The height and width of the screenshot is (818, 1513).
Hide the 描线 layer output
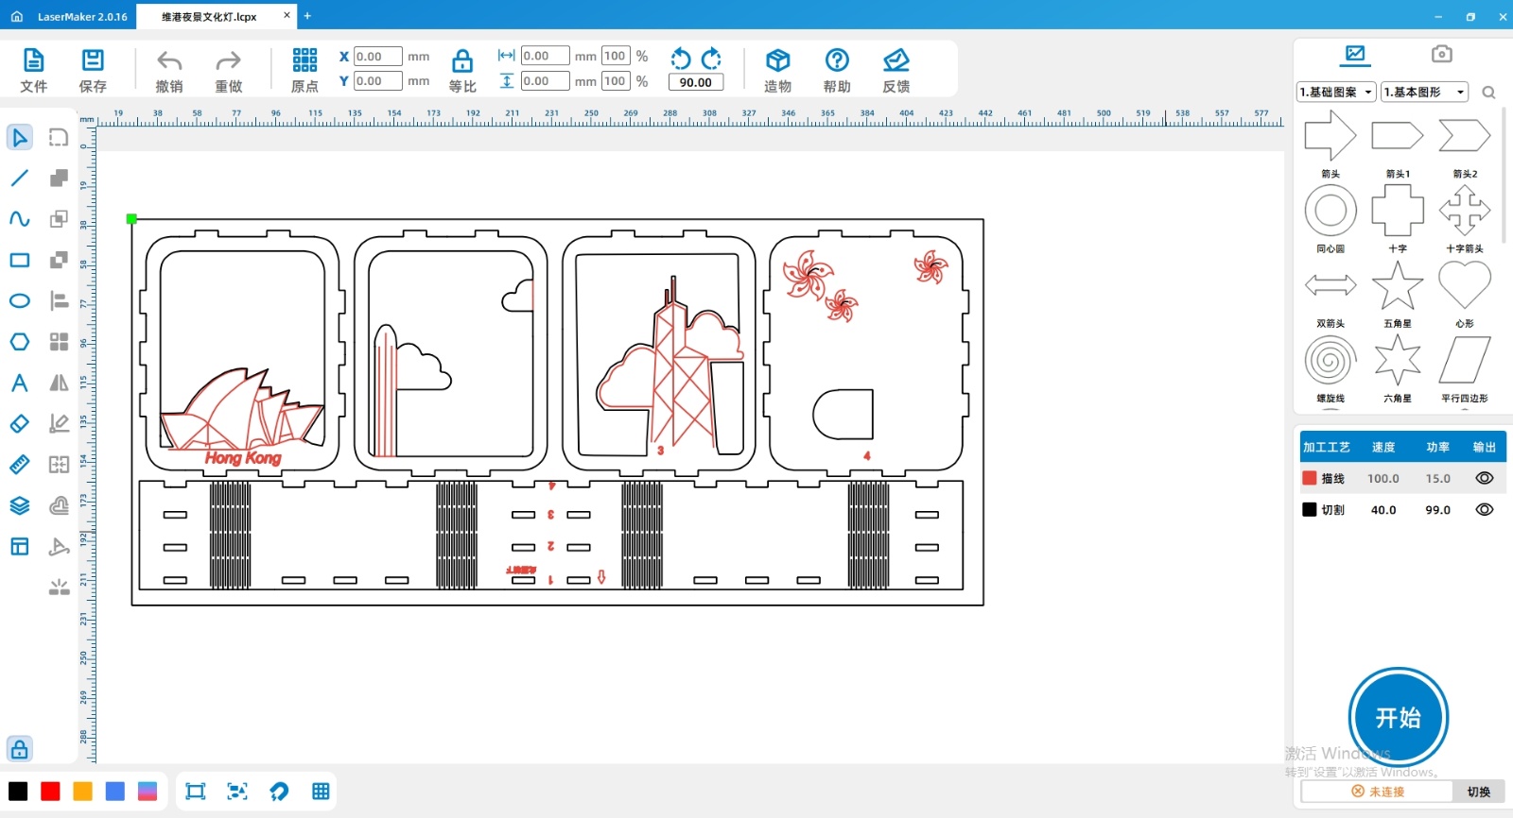[x=1484, y=479]
